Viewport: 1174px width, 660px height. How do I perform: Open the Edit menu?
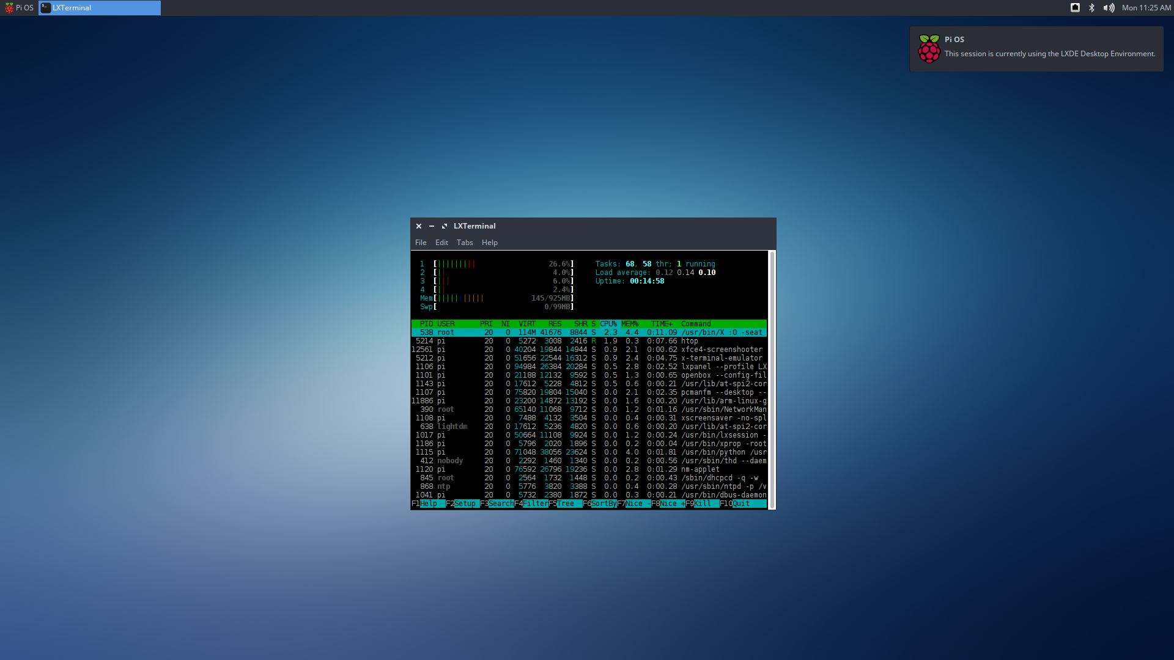pos(441,243)
